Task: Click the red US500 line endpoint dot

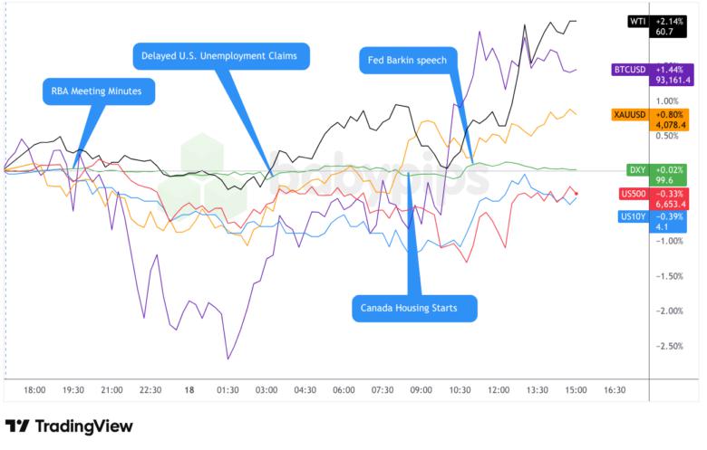Action: click(576, 193)
